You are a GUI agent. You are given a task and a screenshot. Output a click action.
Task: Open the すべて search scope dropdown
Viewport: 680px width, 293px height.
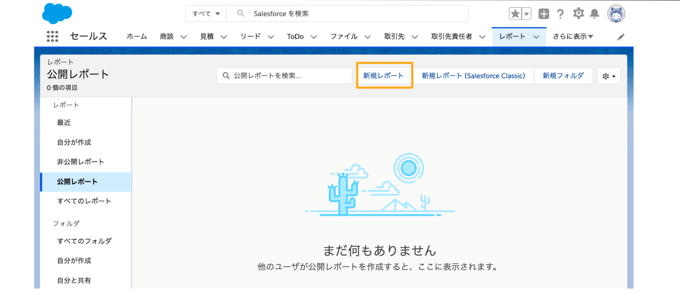pyautogui.click(x=206, y=14)
